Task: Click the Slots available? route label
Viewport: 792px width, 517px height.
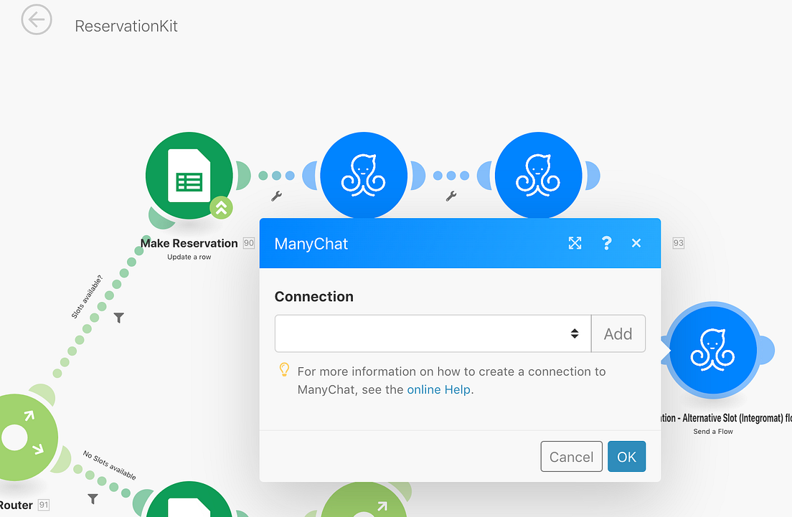Action: [87, 297]
